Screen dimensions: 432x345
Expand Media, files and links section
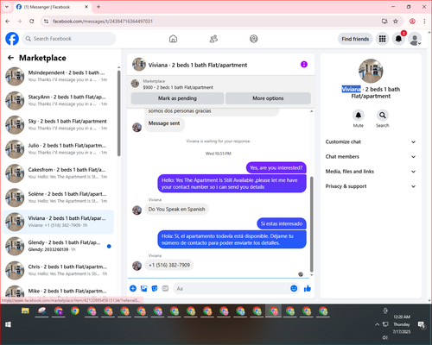[371, 172]
